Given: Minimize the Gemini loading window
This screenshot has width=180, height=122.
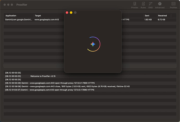Looking at the screenshot, I should [x=71, y=12].
